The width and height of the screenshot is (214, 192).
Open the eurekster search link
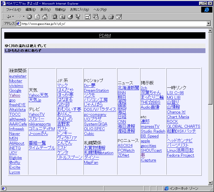pos(18,76)
